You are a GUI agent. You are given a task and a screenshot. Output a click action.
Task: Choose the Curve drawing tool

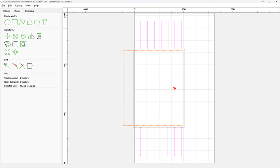(30, 22)
